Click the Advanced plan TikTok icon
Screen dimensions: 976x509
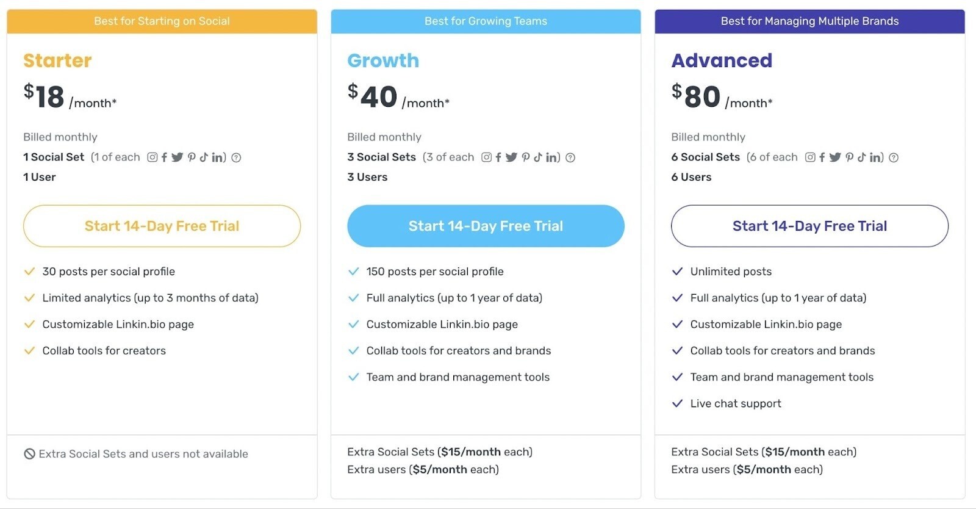861,157
